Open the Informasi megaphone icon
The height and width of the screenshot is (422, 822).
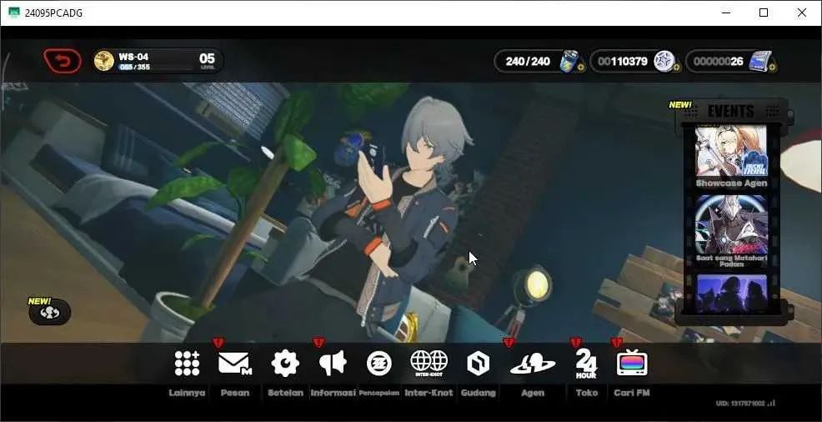pos(333,363)
